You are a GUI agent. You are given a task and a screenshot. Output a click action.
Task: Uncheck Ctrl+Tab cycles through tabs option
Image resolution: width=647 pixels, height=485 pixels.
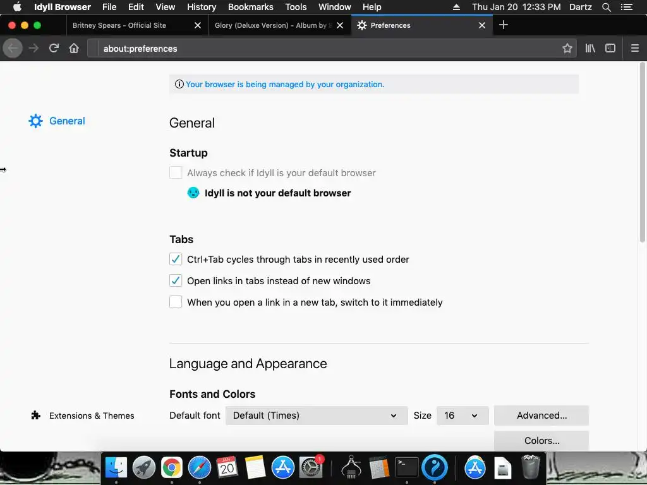176,259
